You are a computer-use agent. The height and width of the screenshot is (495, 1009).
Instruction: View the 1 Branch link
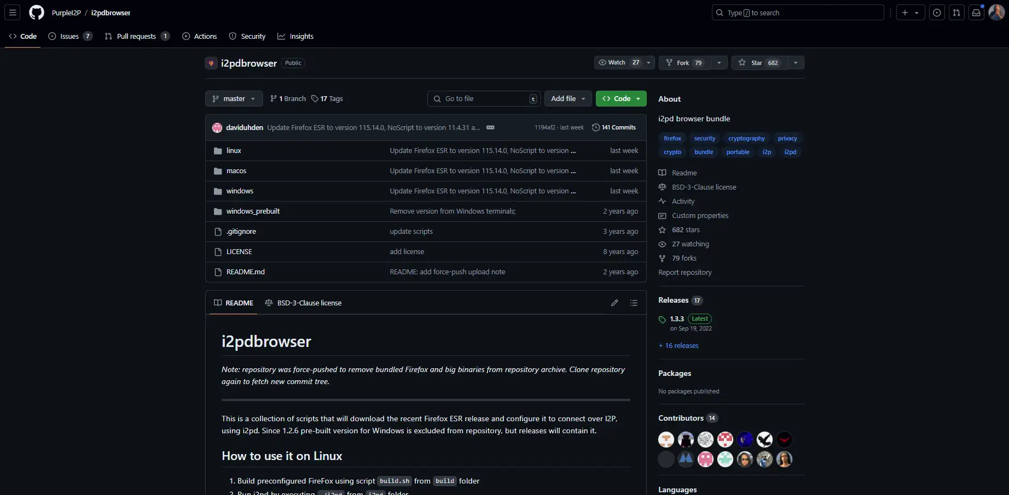tap(288, 98)
